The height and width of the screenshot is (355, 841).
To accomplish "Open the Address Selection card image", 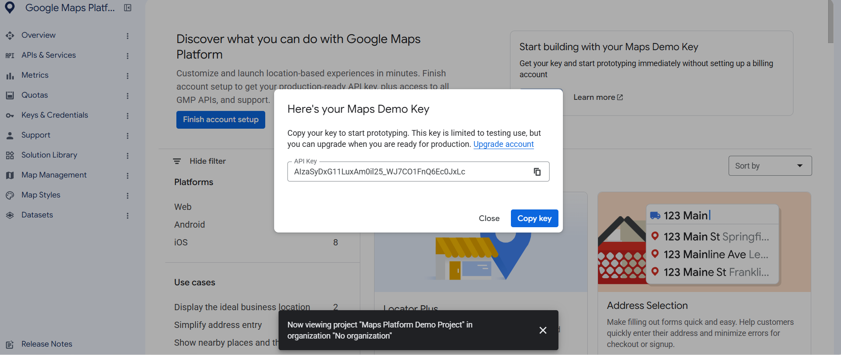I will (704, 242).
